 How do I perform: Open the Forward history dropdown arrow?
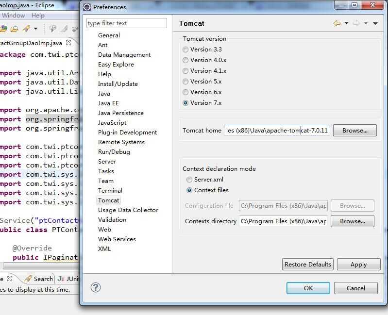366,23
